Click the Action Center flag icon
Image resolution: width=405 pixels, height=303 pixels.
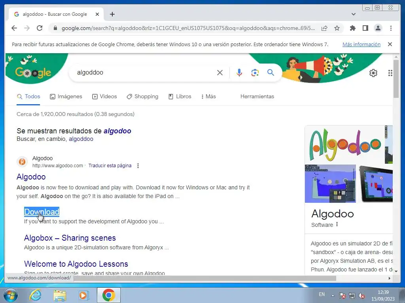coord(342,296)
